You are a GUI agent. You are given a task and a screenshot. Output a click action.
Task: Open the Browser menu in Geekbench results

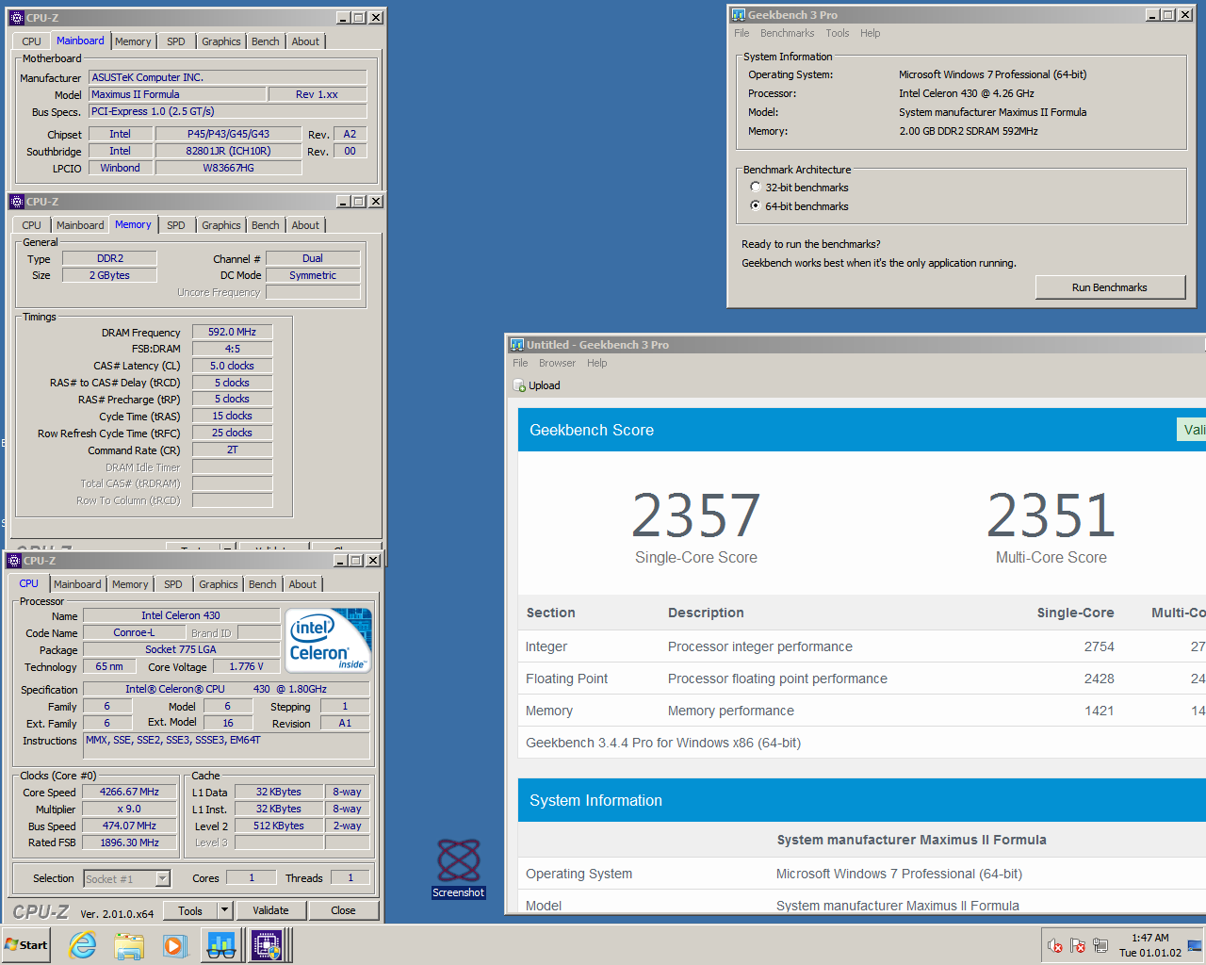pyautogui.click(x=557, y=363)
